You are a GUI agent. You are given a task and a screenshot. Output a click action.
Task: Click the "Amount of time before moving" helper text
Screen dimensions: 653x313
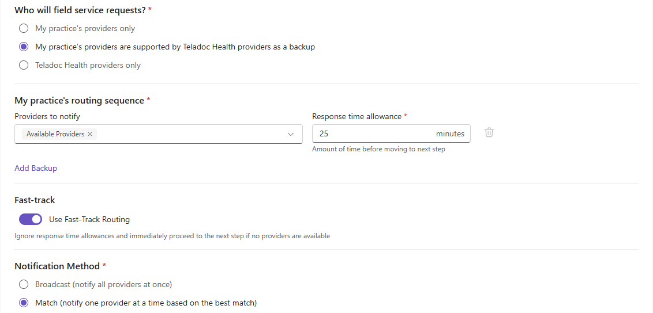pyautogui.click(x=378, y=149)
